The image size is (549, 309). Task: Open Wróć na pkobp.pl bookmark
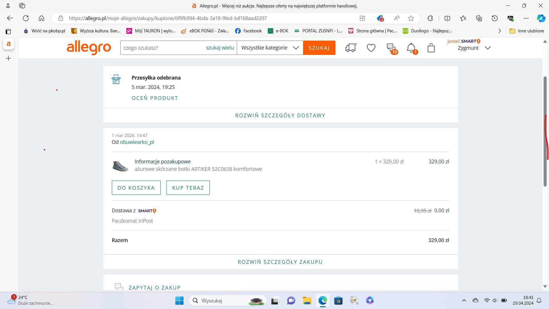(44, 31)
